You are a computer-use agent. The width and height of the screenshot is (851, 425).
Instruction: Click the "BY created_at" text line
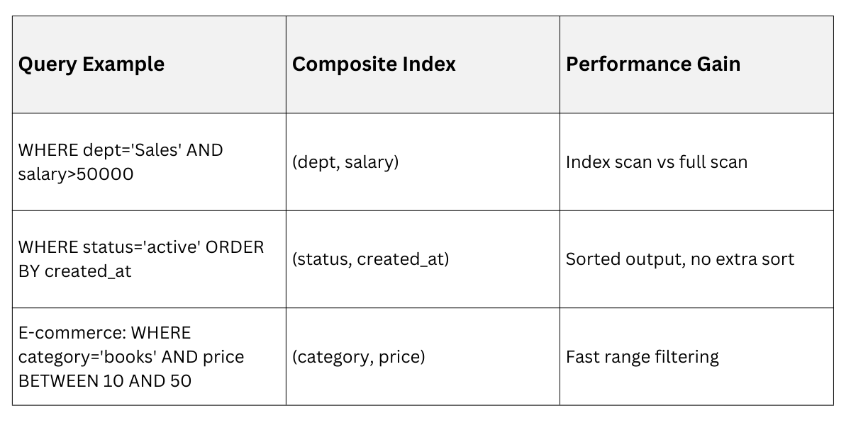(75, 271)
